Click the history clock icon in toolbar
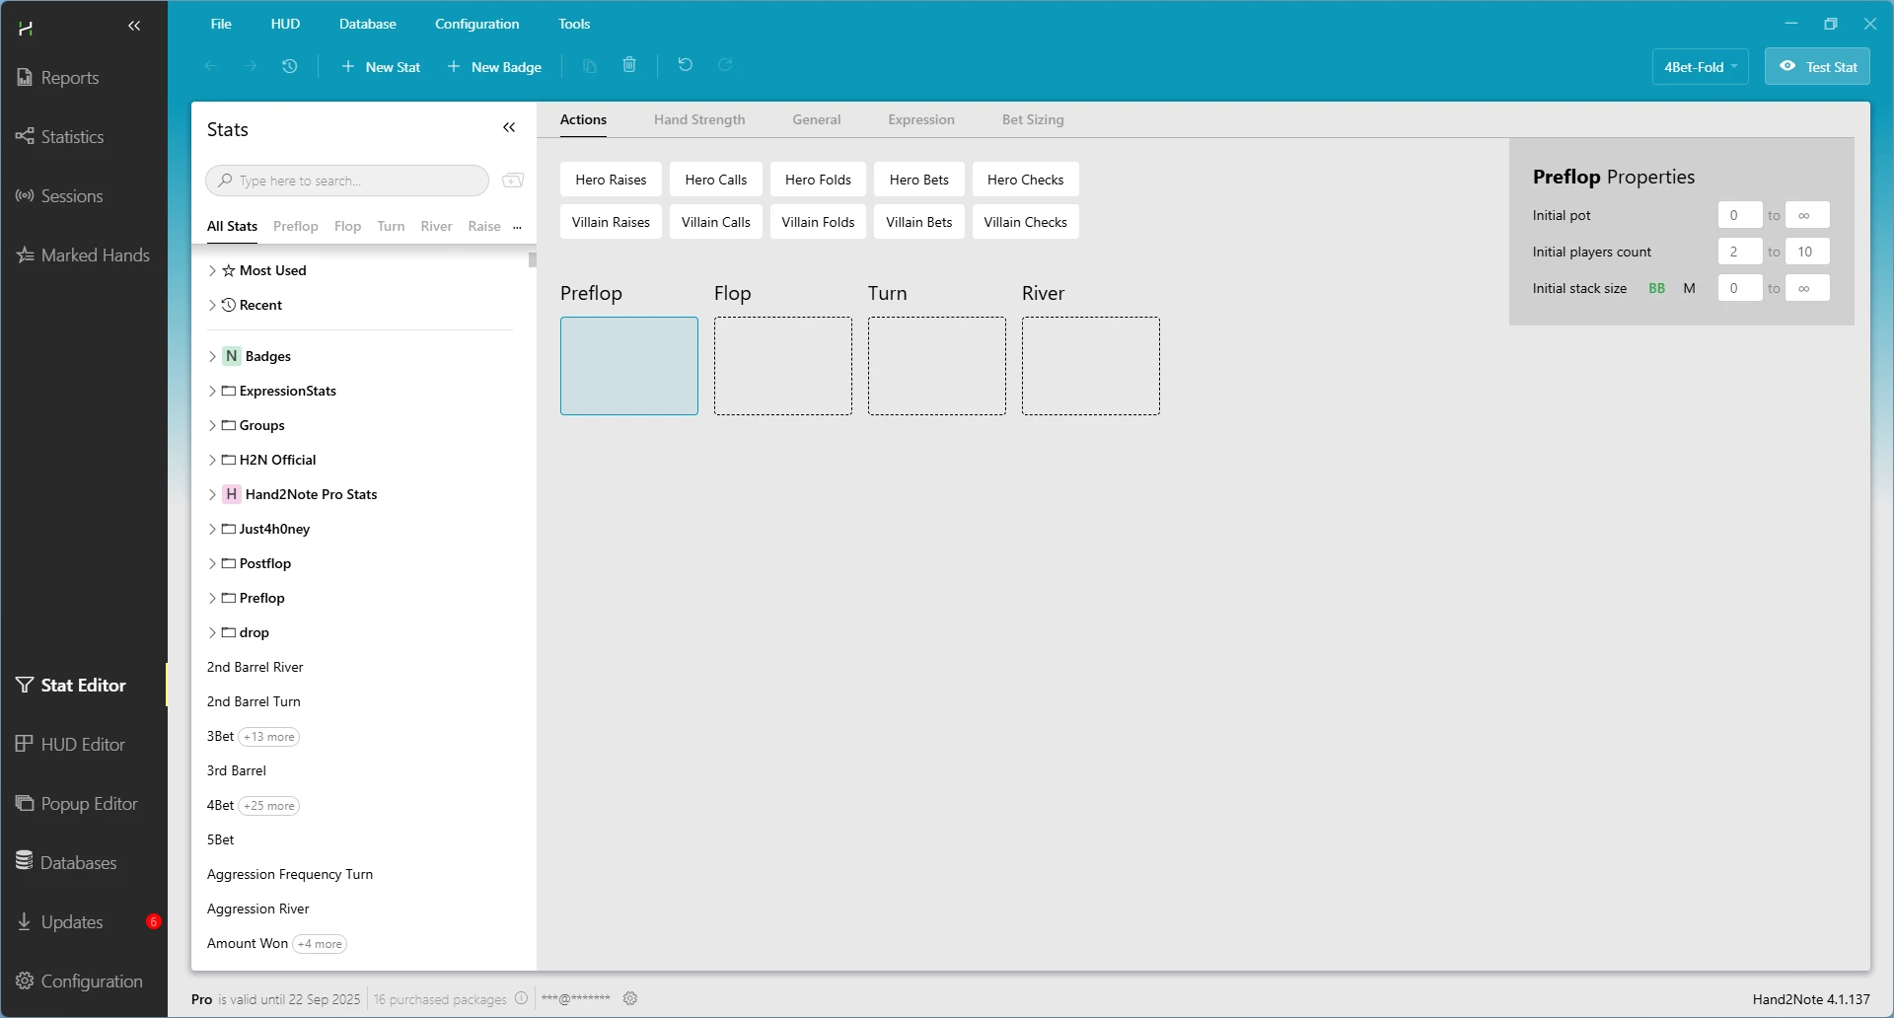 (x=289, y=66)
